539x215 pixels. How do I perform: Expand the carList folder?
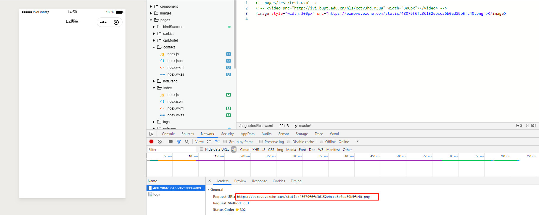(x=154, y=34)
